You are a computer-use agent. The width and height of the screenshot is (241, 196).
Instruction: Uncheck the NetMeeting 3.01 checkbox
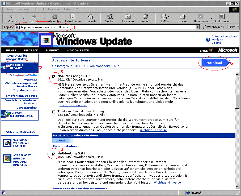pos(54,154)
